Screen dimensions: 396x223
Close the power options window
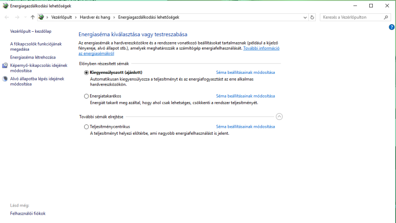click(x=387, y=5)
